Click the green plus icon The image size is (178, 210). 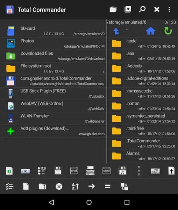point(10,131)
